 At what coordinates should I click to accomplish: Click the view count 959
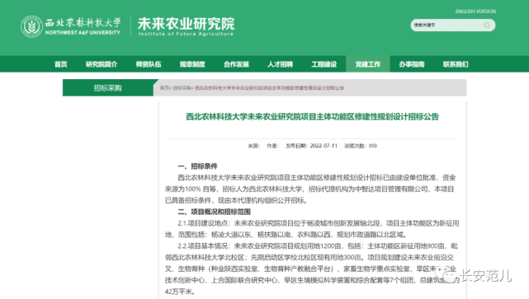click(x=373, y=146)
